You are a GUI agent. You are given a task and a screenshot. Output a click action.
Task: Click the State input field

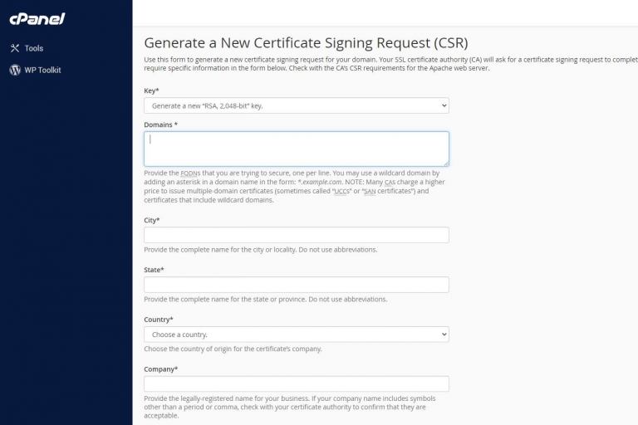pos(297,285)
